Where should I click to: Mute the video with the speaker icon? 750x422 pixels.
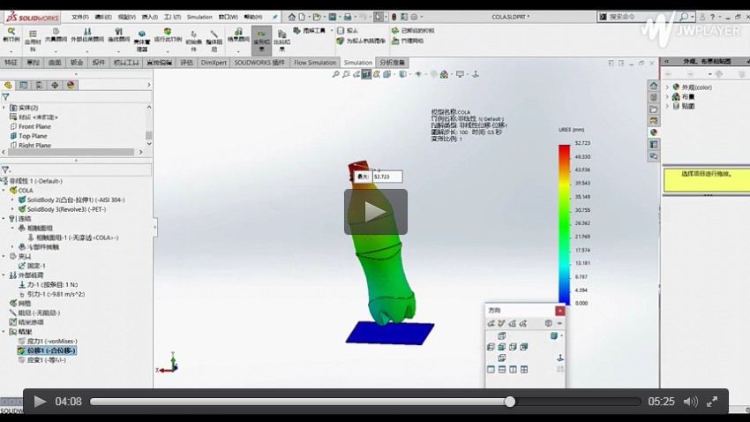pos(690,402)
